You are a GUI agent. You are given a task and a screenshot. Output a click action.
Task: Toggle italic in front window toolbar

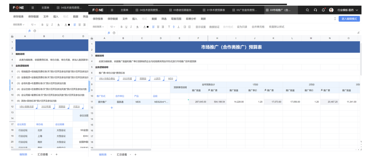(131, 27)
